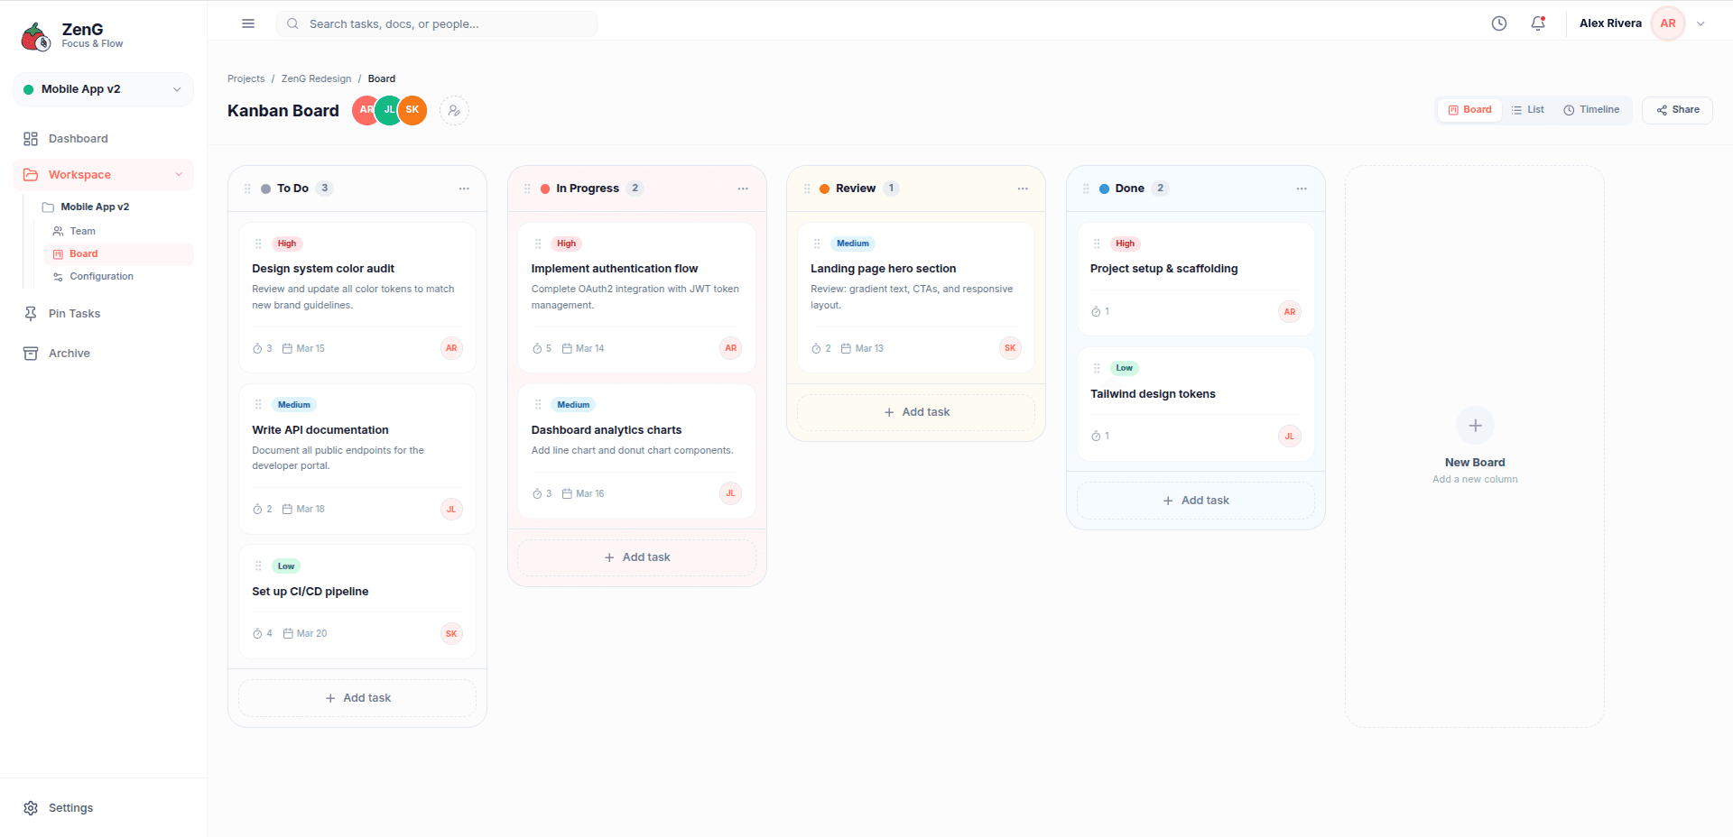
Task: Click the hamburger menu icon
Action: (247, 23)
